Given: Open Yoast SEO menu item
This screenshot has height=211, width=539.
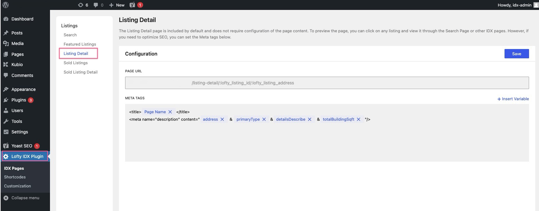Looking at the screenshot, I should 22,146.
